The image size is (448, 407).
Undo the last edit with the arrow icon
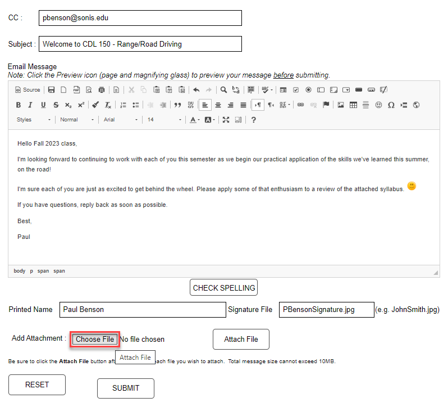click(x=196, y=90)
